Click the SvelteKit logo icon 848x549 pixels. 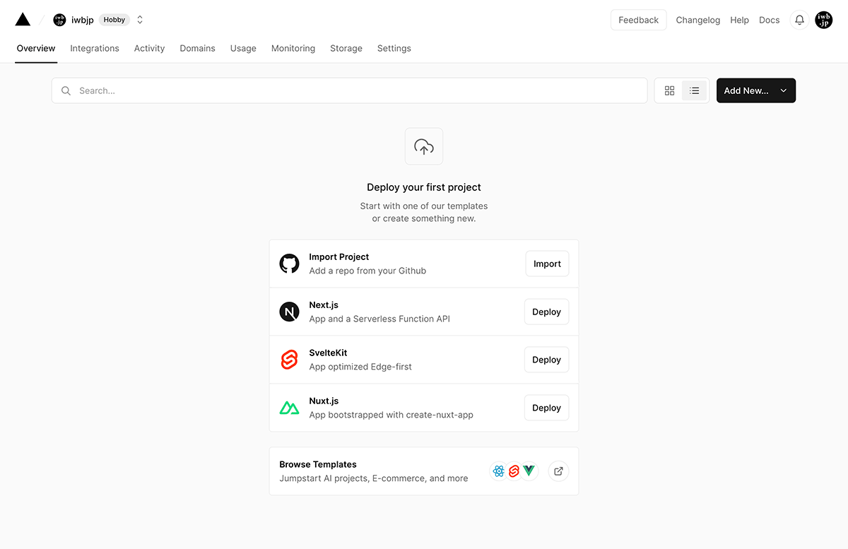pos(289,360)
